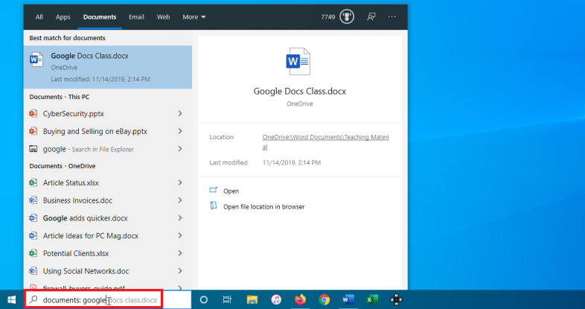Click Open for Google Docs Class.docx
The image size is (585, 309).
[x=231, y=191]
